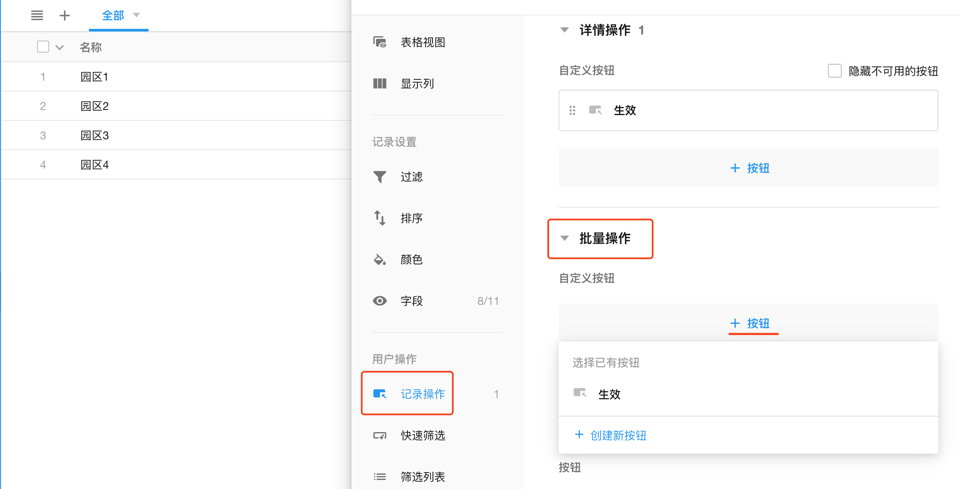Click the plus icon to add a view
This screenshot has height=489, width=960.
point(65,16)
